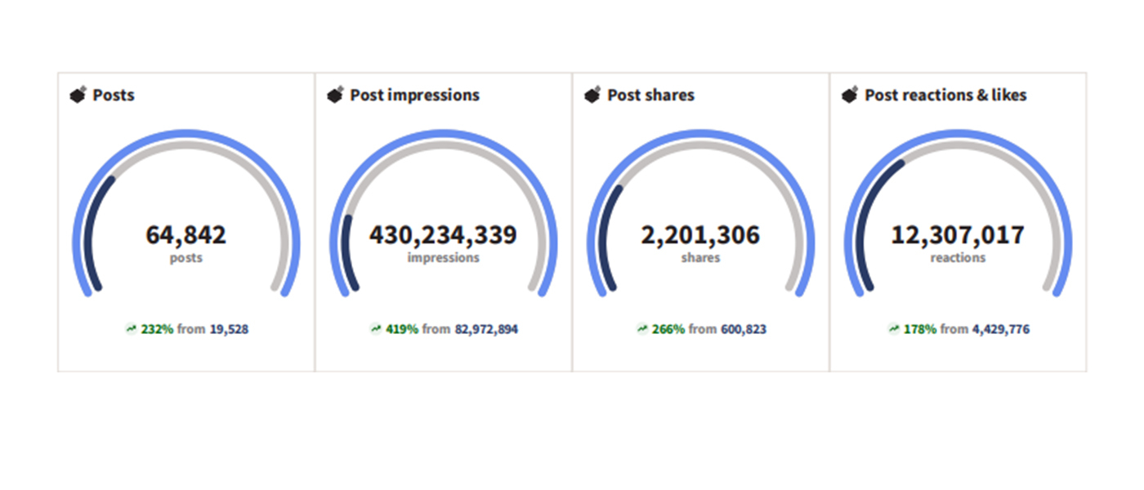
Task: Click the green trend arrow beside 232%
Action: 131,330
